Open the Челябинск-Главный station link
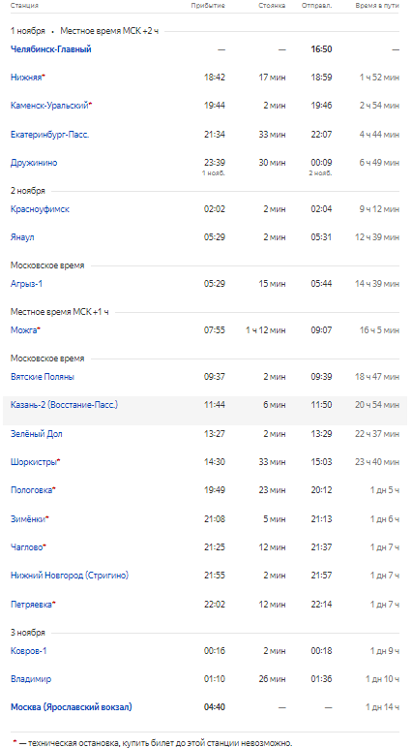Image resolution: width=412 pixels, height=748 pixels. coord(51,49)
